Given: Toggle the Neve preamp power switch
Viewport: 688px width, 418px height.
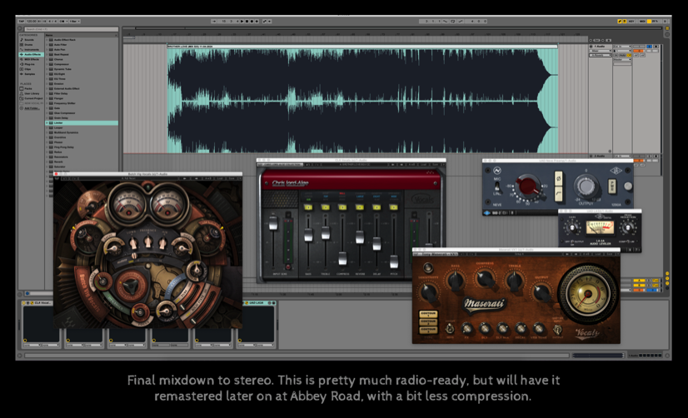Looking at the screenshot, I should click(612, 187).
